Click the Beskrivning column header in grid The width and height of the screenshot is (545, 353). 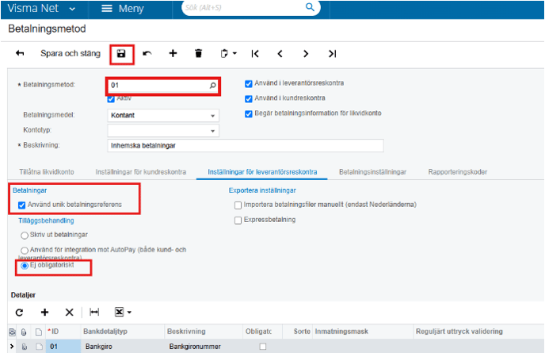tap(204, 332)
